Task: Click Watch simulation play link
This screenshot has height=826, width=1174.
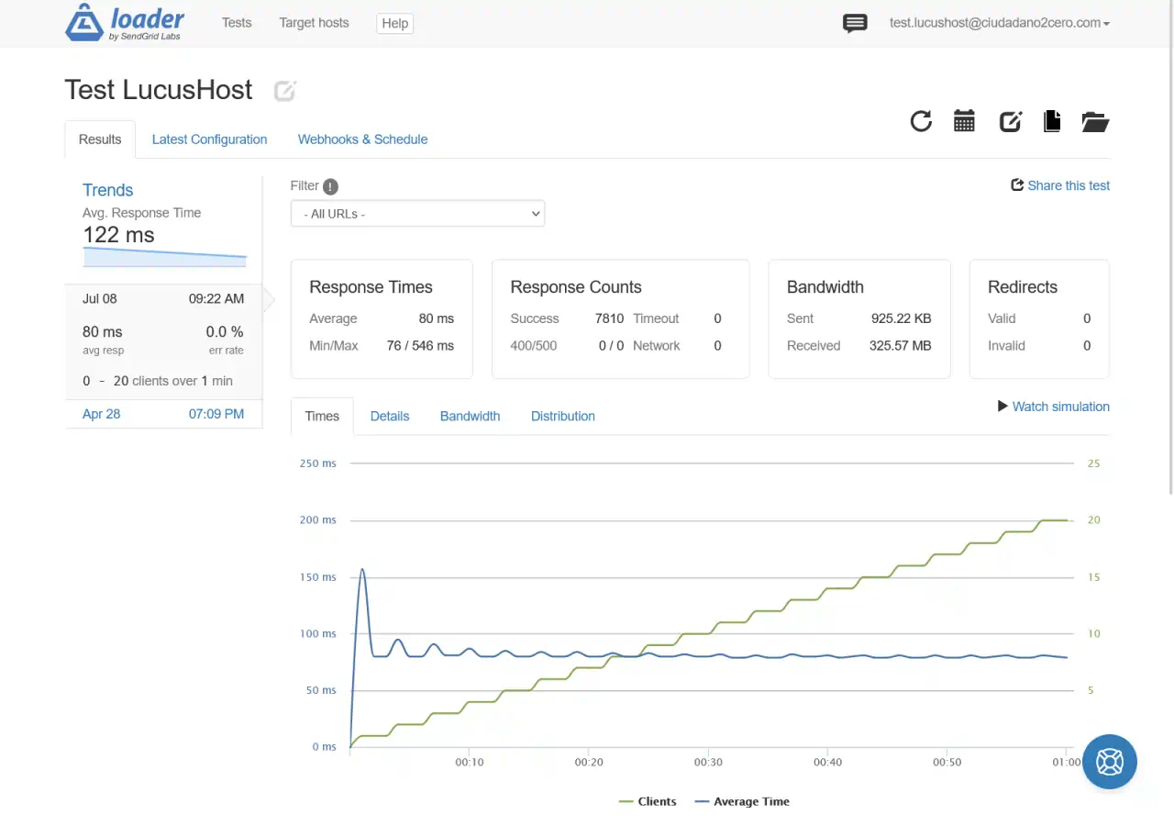Action: 1054,407
